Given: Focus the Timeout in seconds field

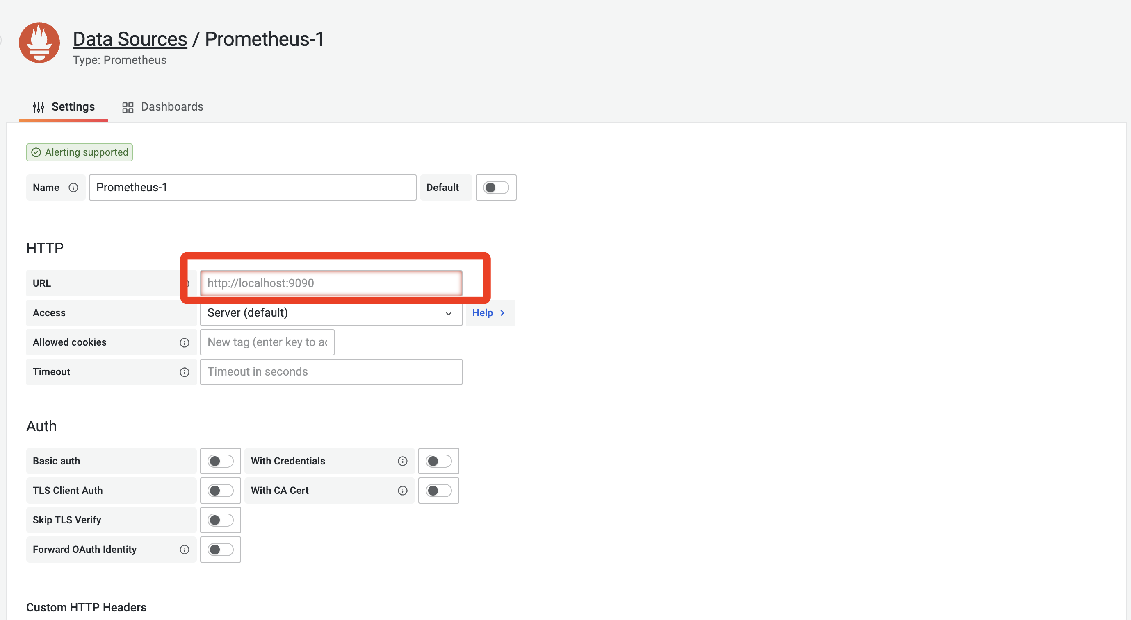Looking at the screenshot, I should [331, 372].
